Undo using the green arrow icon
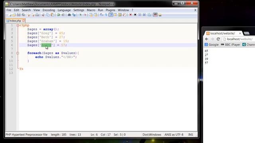 point(59,15)
